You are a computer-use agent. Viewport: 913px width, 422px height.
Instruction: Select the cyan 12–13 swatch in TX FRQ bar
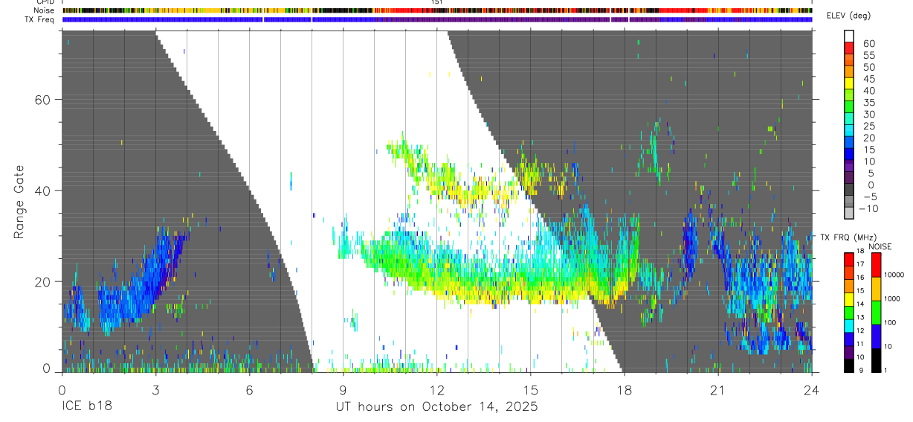click(849, 325)
